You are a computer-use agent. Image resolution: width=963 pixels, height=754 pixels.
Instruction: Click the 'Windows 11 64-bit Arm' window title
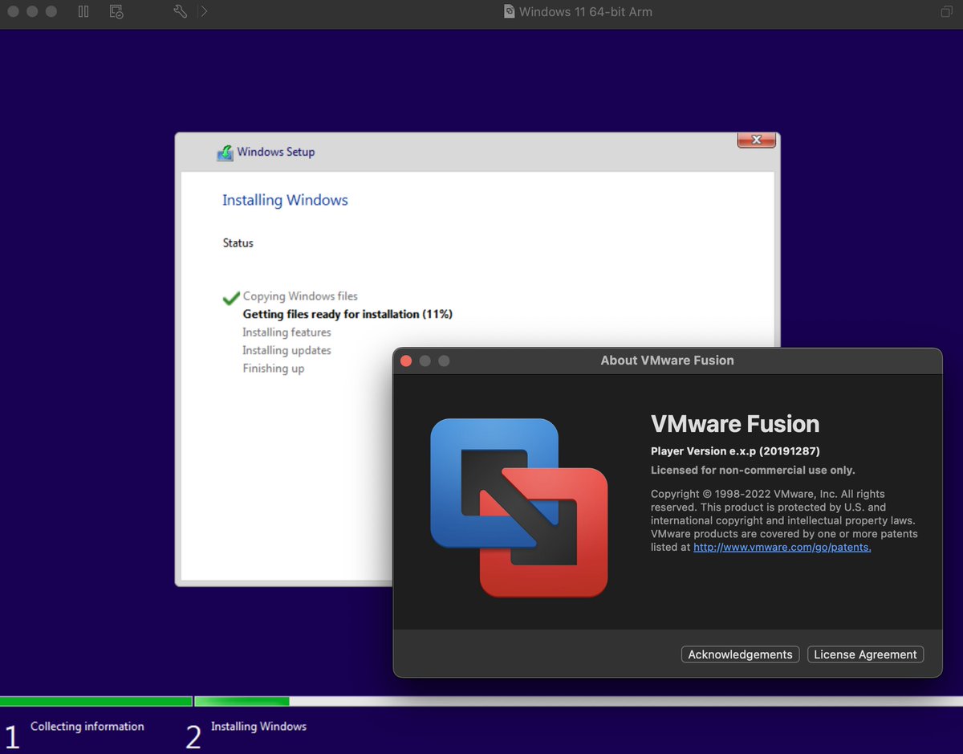[x=585, y=11]
